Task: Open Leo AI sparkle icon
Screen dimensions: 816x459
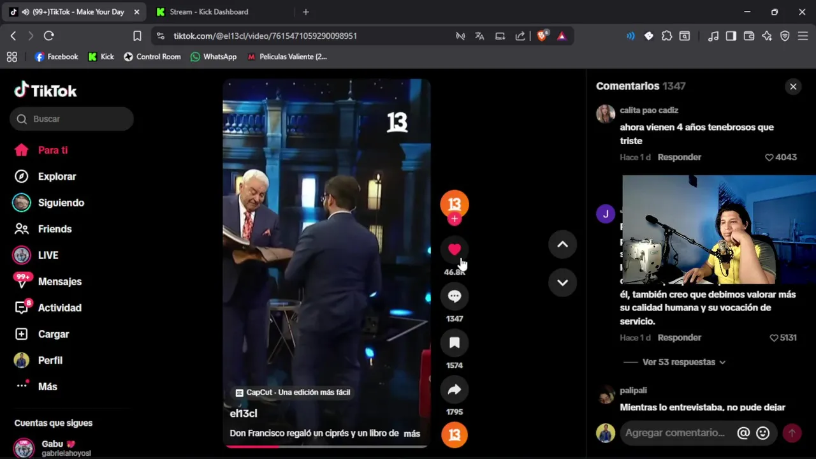Action: click(767, 36)
